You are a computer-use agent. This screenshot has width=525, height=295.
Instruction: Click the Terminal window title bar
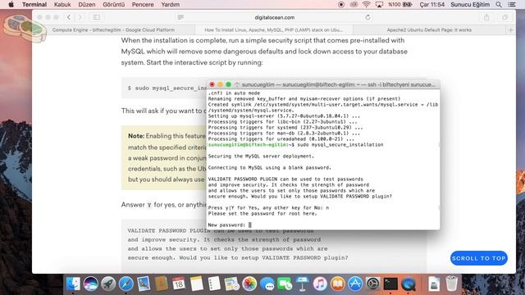coord(323,84)
